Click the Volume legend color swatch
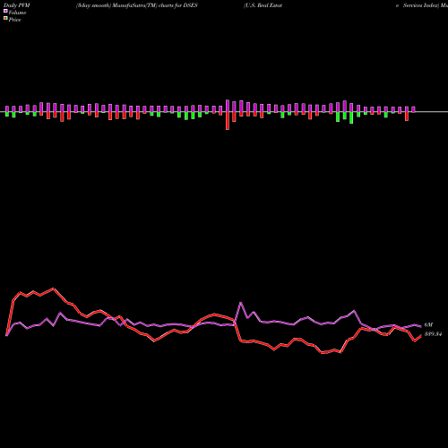This screenshot has height=448, width=448. click(x=5, y=11)
